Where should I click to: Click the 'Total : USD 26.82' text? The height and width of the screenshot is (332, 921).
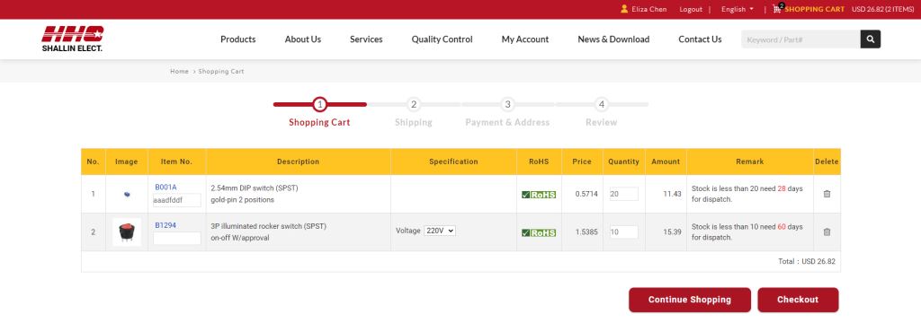[807, 262]
